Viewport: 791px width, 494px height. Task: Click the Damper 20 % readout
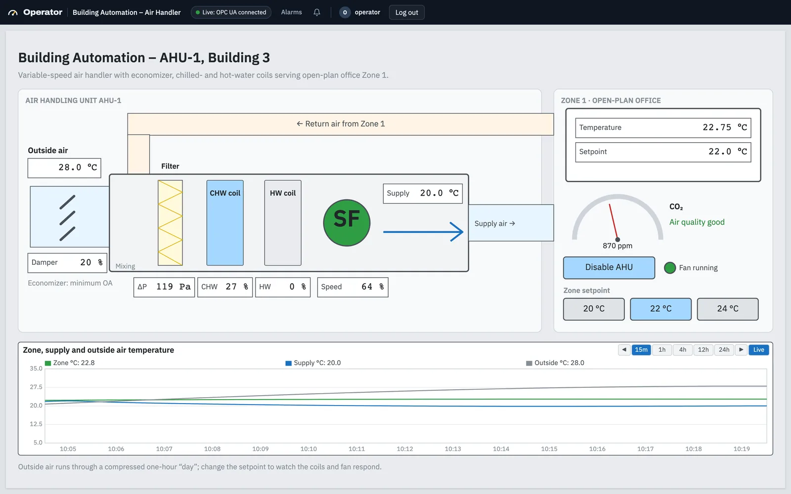67,263
